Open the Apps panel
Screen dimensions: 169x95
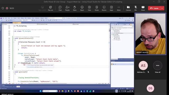click(111, 8)
